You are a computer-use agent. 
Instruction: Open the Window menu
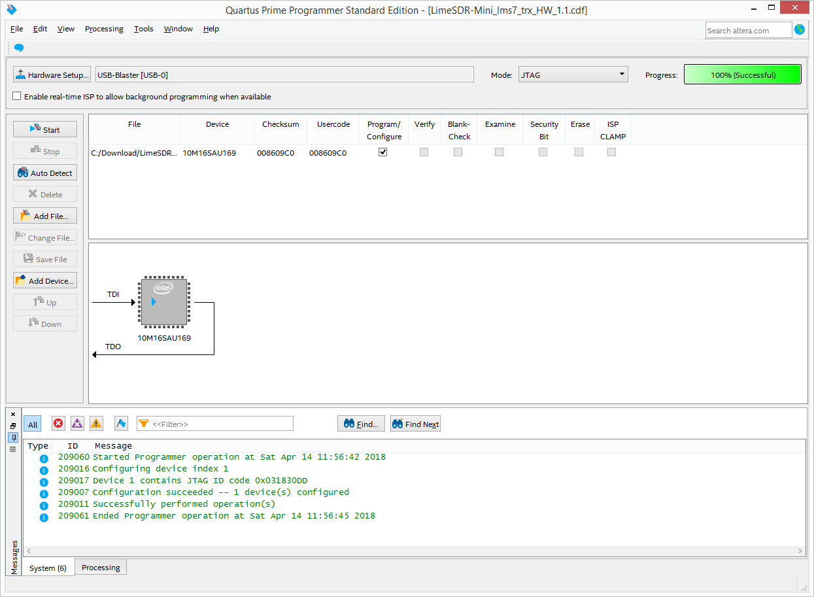[x=178, y=29]
